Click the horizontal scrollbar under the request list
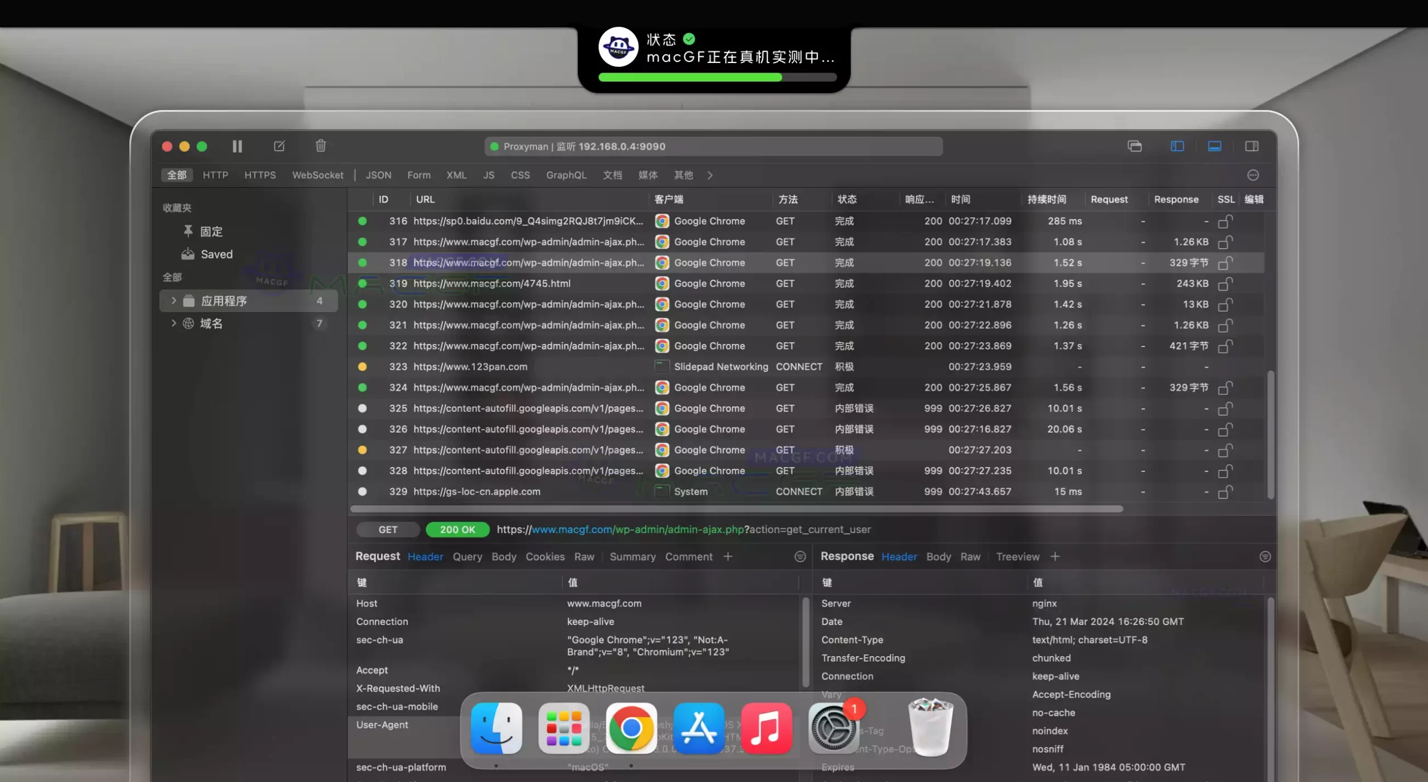Image resolution: width=1428 pixels, height=782 pixels. point(736,509)
